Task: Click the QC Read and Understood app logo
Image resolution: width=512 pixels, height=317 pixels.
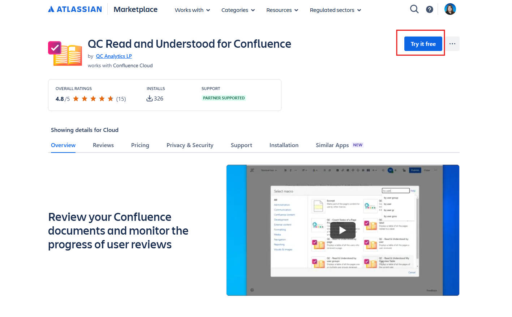Action: (x=65, y=53)
